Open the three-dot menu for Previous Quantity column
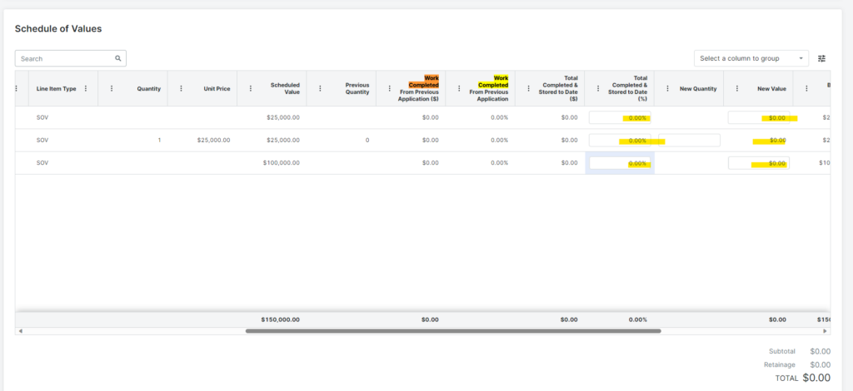 [x=320, y=88]
